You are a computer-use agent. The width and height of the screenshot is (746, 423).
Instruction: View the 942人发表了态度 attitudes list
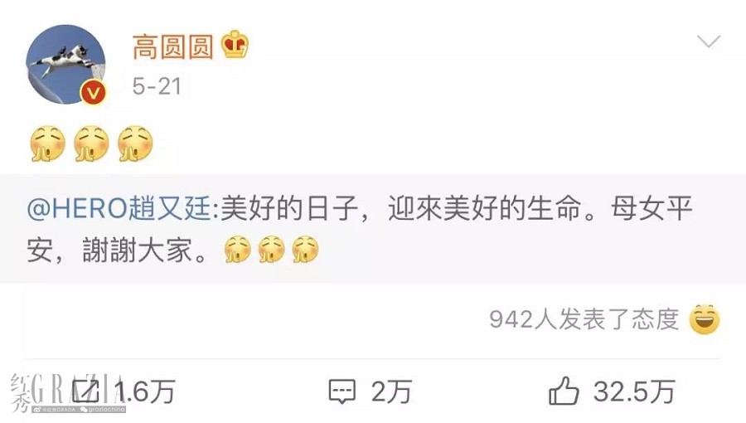click(x=584, y=318)
